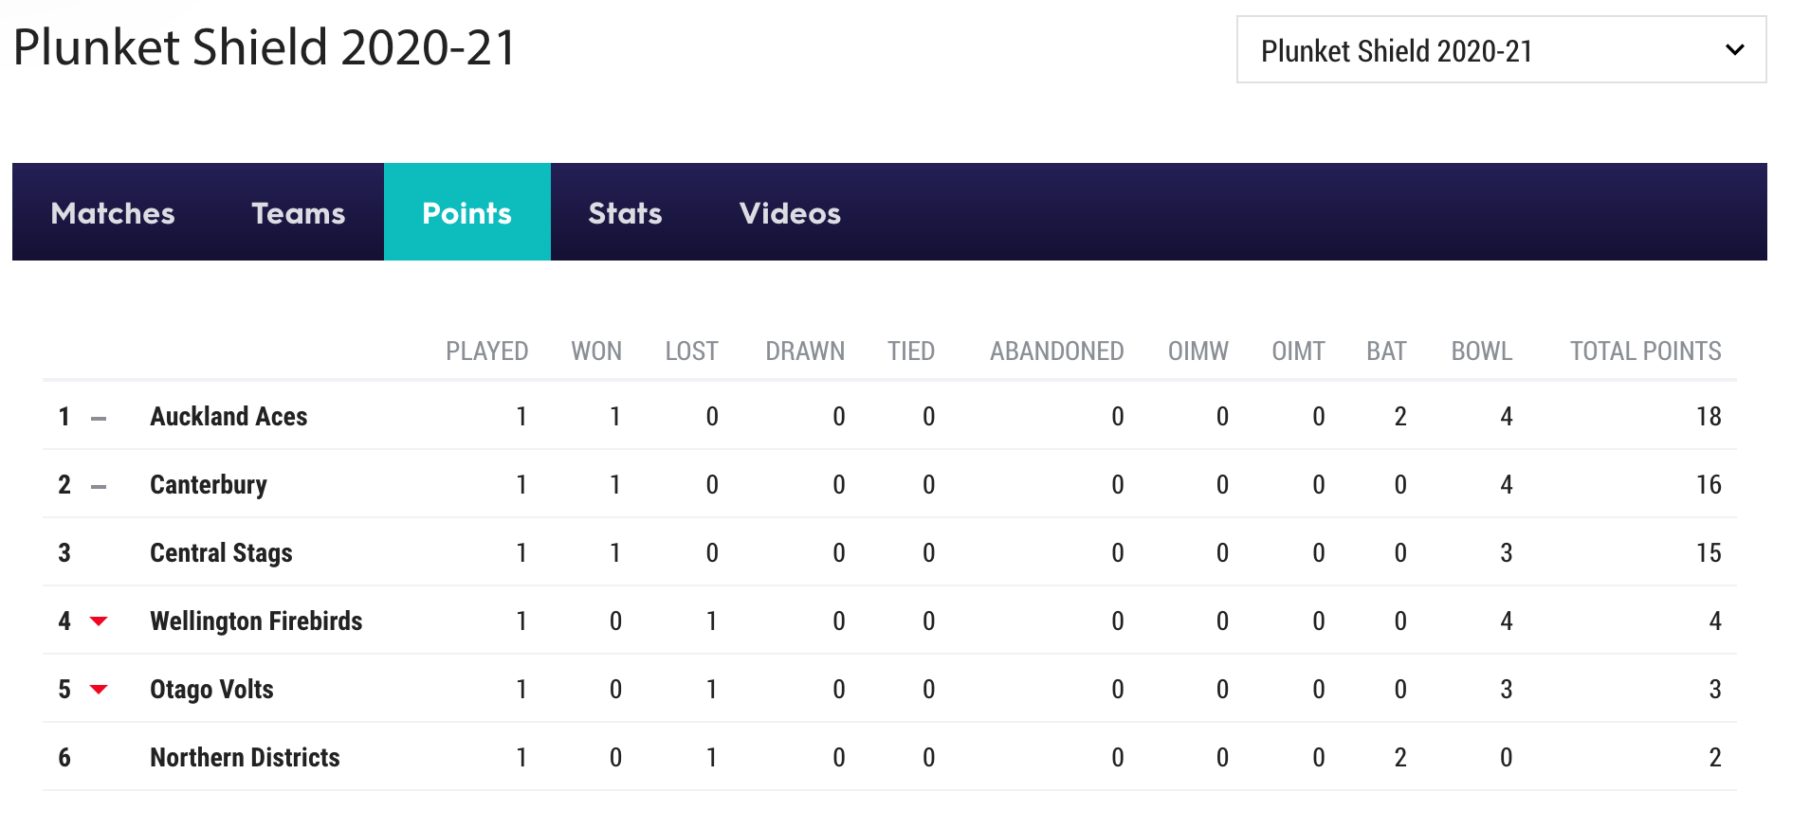Click the Otago Volts team name
1810x828 pixels.
point(211,689)
